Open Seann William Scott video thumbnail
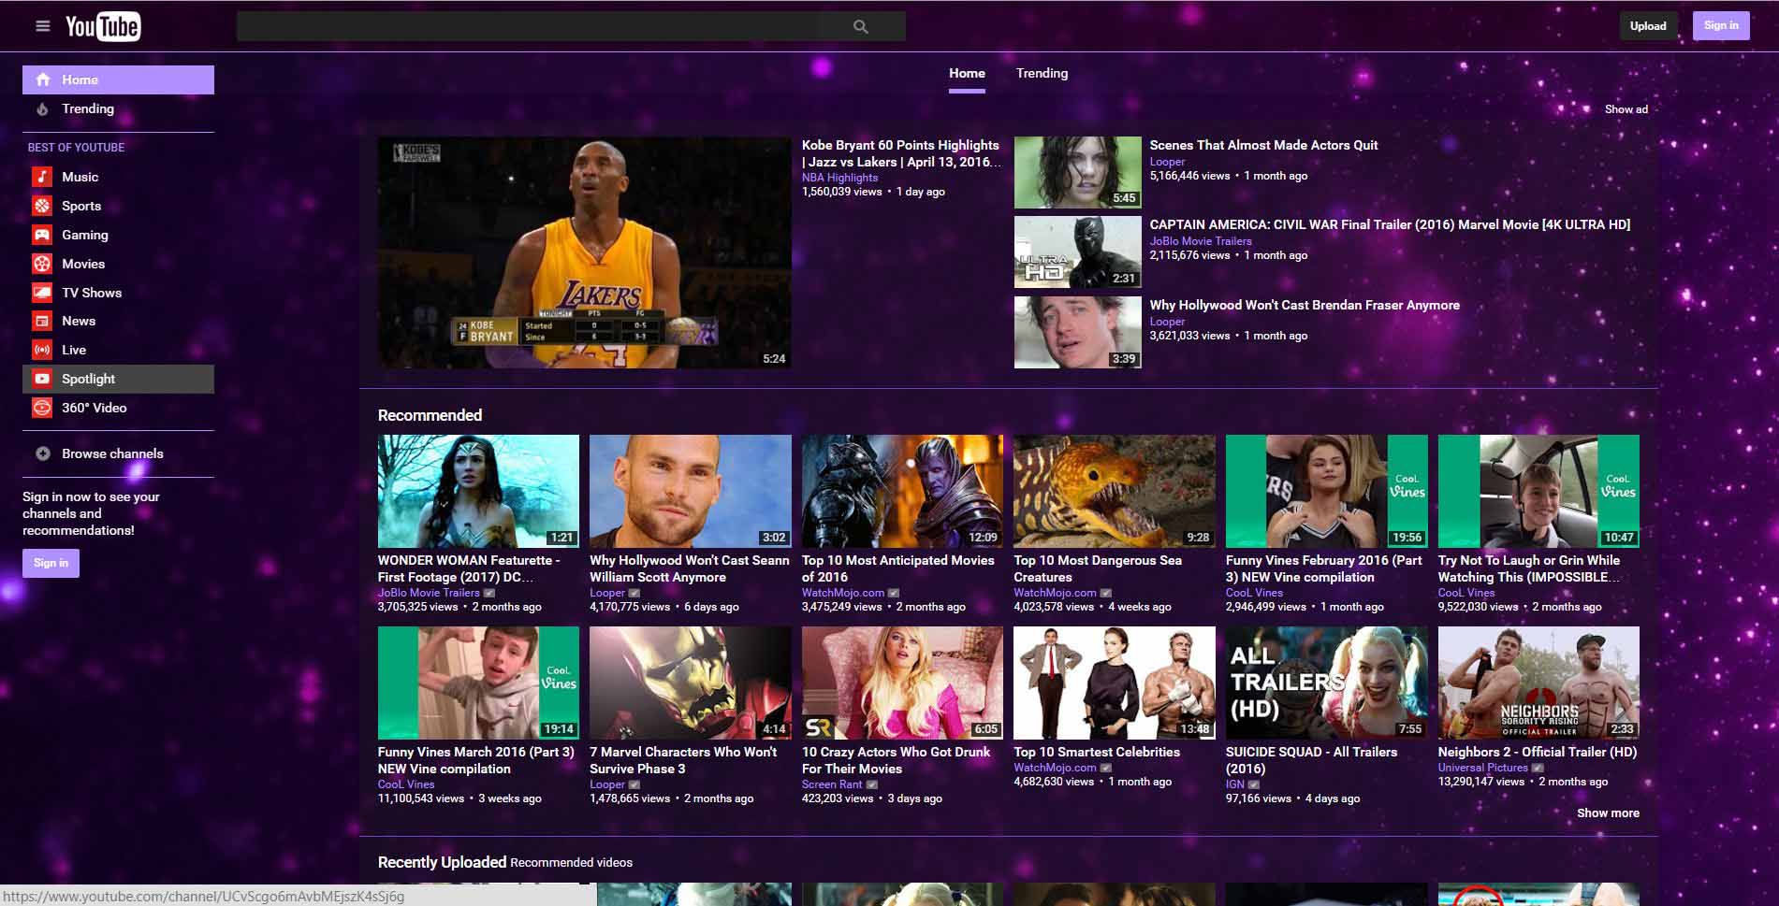This screenshot has width=1779, height=906. tap(690, 491)
